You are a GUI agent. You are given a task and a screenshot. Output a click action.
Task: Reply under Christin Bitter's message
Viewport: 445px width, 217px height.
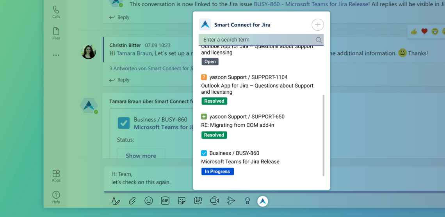[x=119, y=80]
